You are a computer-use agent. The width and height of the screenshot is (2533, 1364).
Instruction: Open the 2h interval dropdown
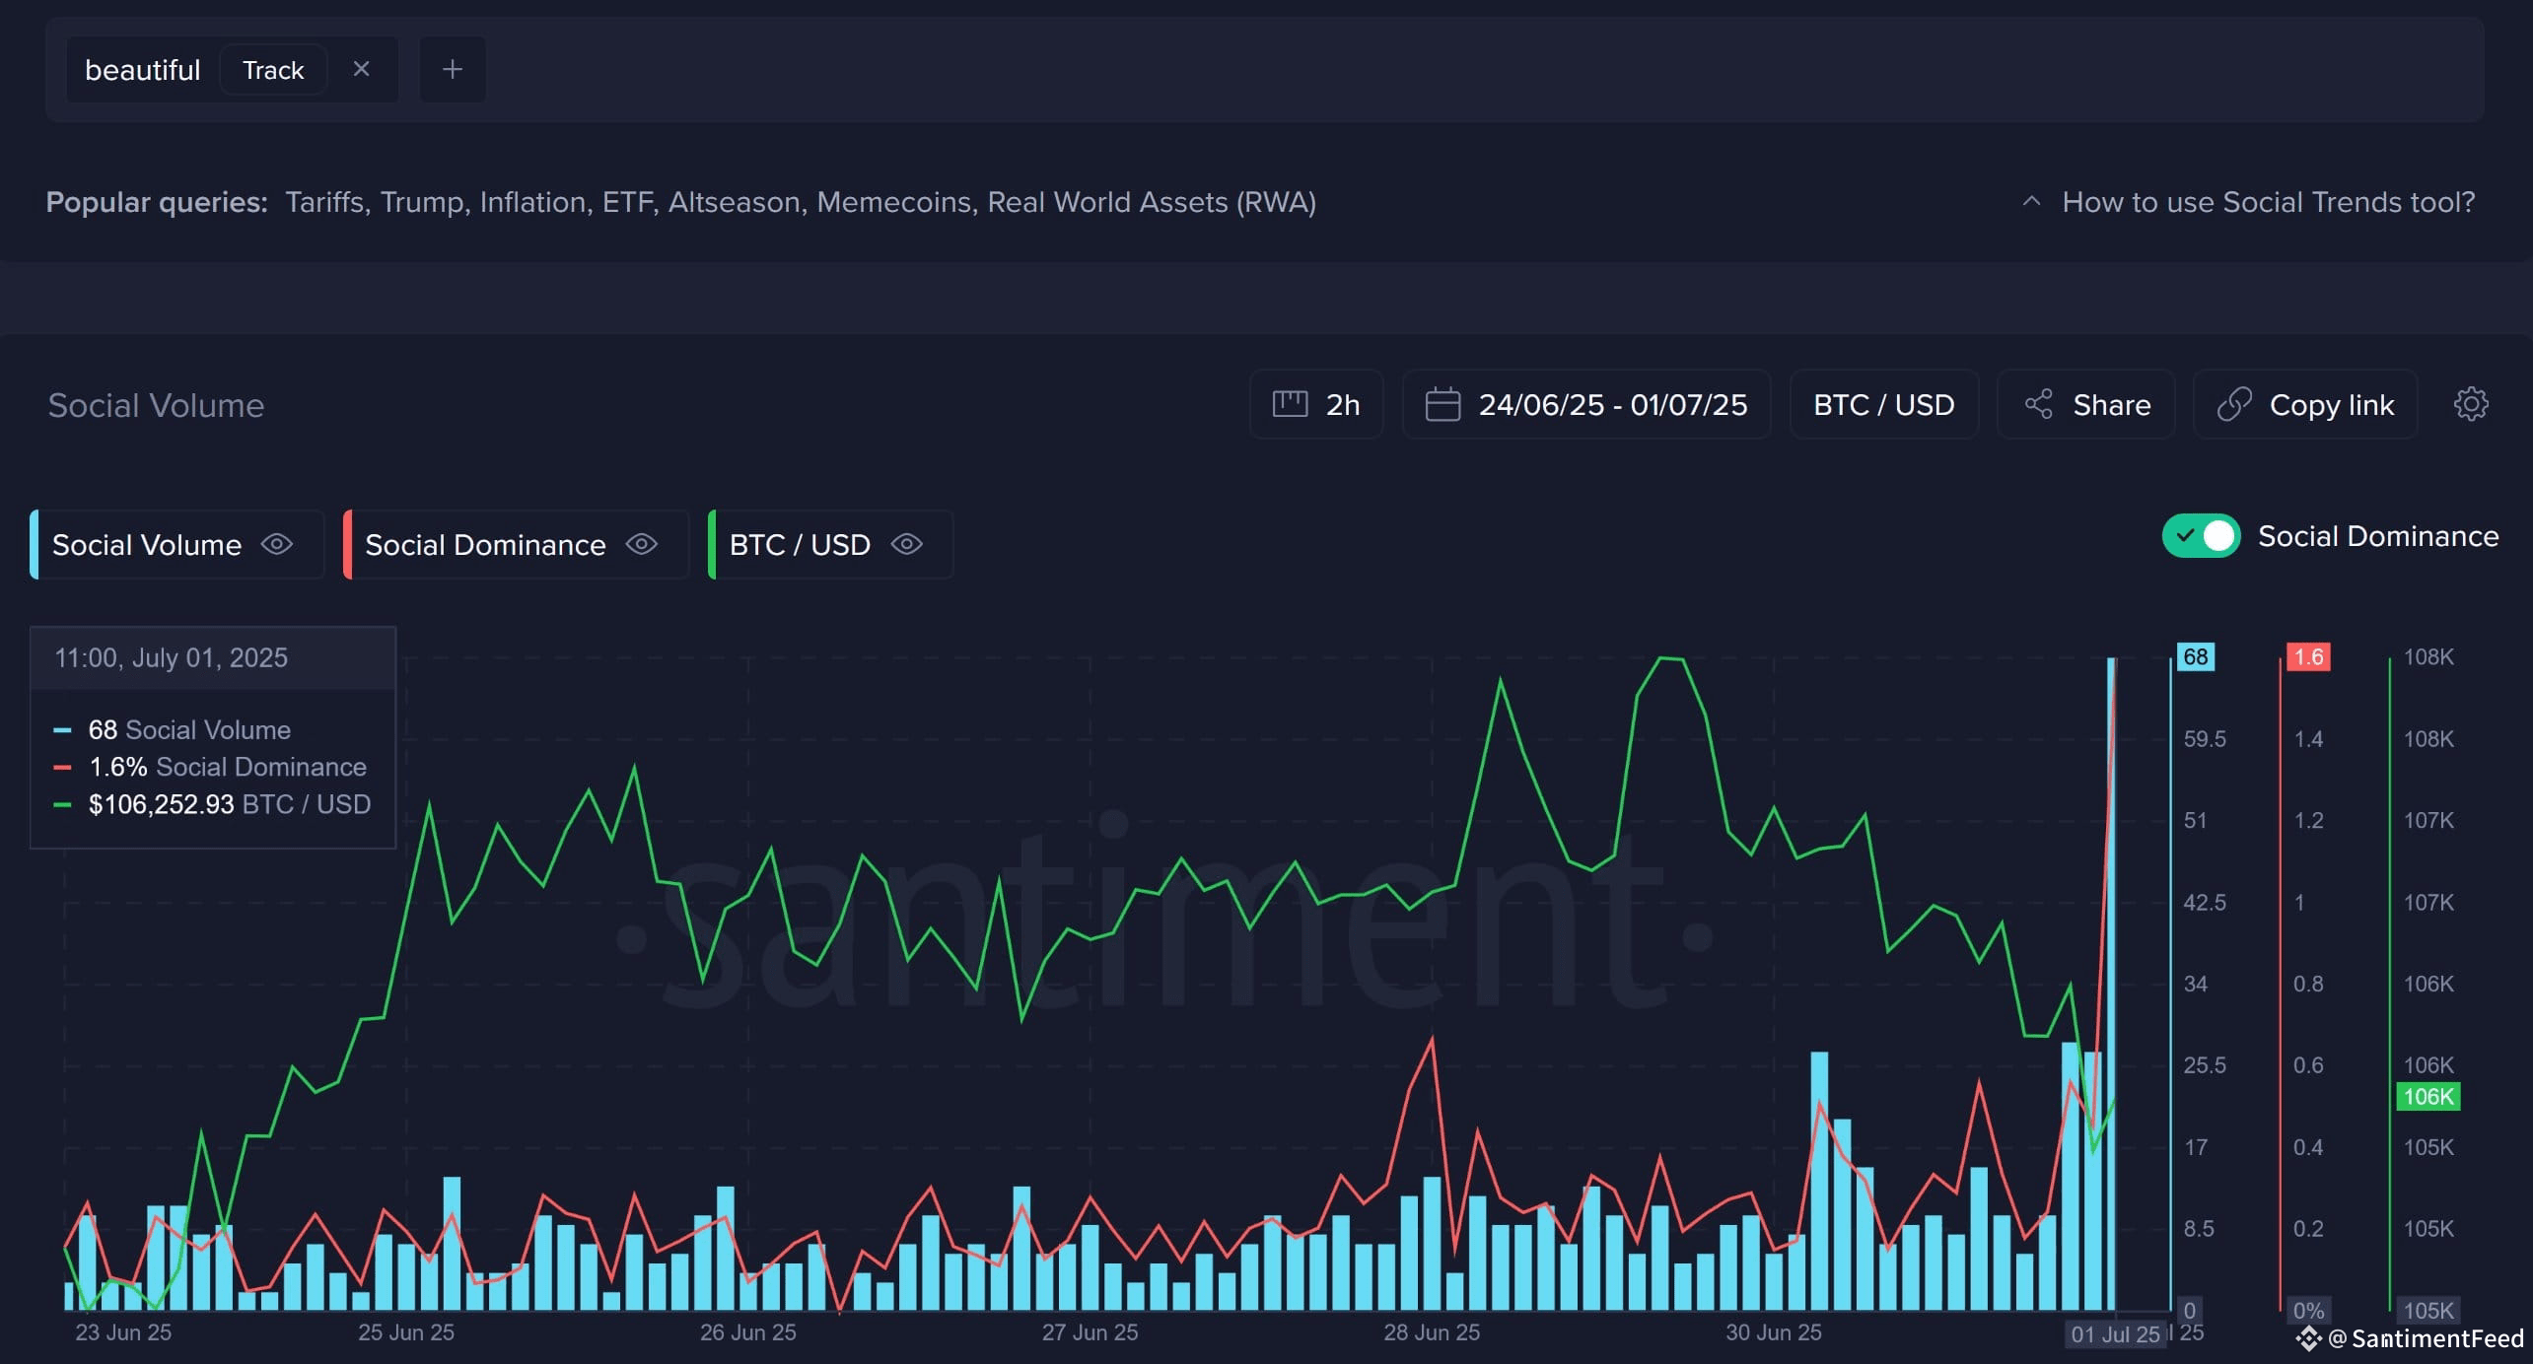pos(1316,404)
